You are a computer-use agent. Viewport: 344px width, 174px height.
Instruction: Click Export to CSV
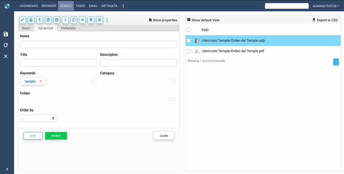(x=325, y=20)
